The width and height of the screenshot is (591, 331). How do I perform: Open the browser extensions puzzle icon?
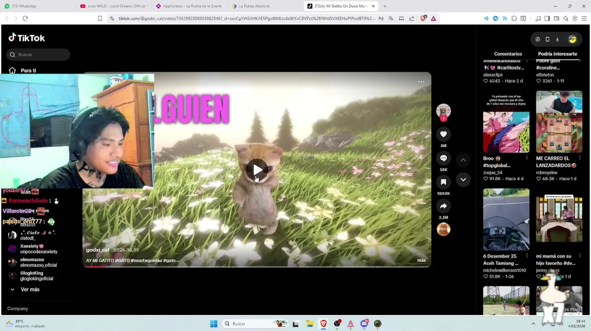point(514,18)
